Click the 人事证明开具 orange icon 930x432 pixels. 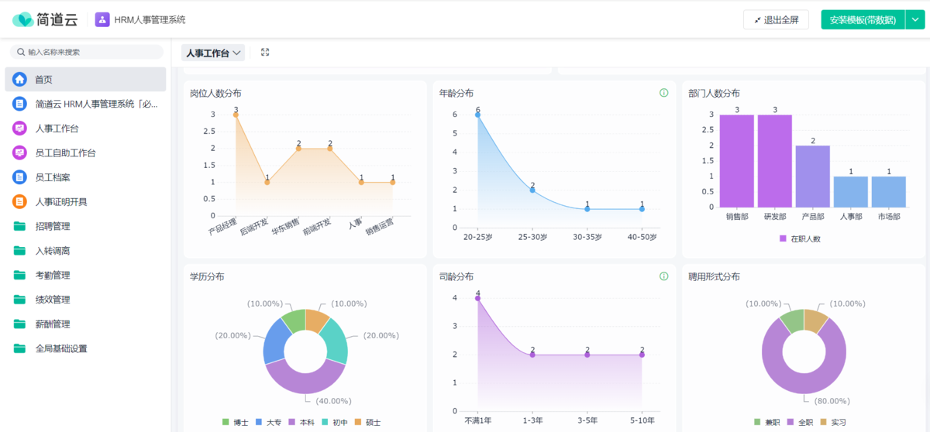(x=19, y=202)
